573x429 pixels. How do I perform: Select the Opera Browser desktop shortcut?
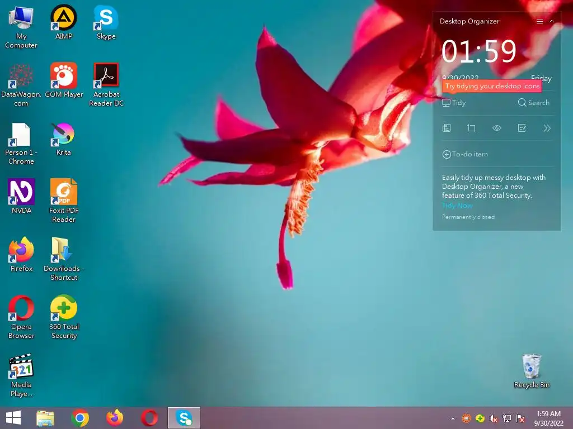coord(21,317)
